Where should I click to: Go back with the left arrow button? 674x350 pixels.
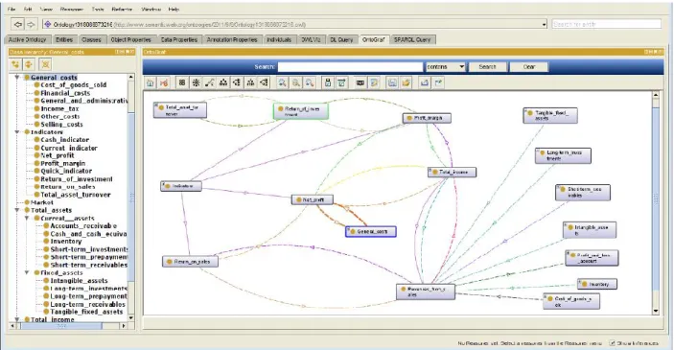[x=18, y=25]
